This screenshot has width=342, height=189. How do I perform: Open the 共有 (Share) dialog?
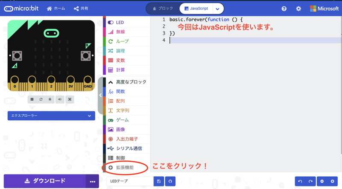(x=81, y=9)
